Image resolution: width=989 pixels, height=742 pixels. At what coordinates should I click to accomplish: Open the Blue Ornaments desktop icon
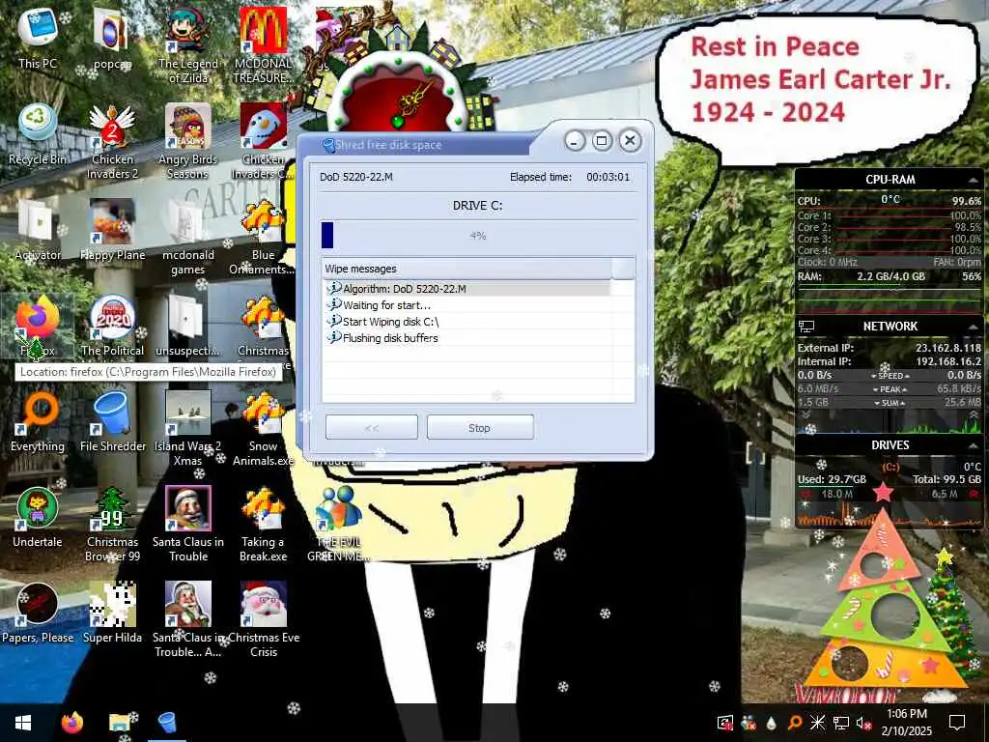click(x=263, y=238)
